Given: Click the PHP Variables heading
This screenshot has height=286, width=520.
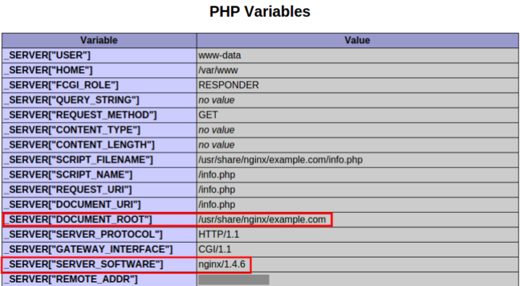Looking at the screenshot, I should point(260,12).
